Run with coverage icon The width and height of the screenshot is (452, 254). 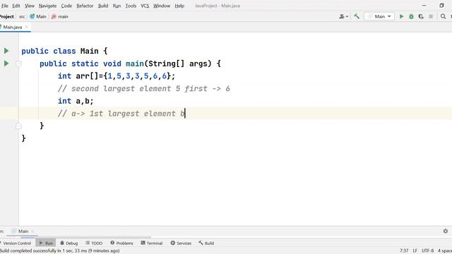coord(421,17)
